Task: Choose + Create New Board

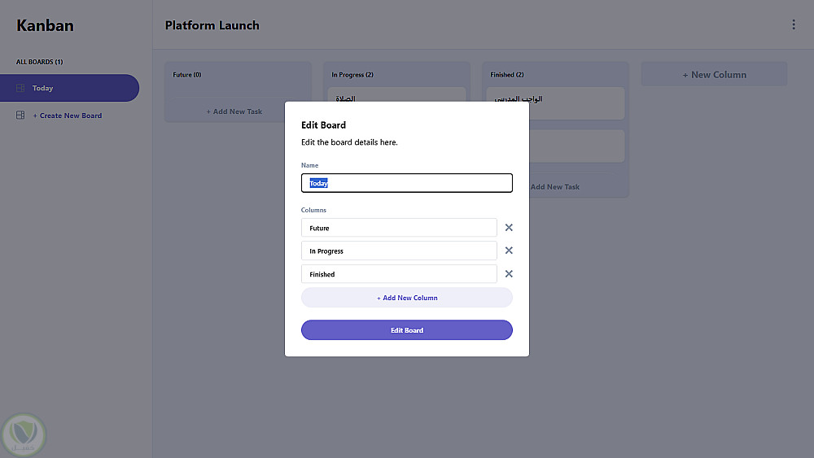Action: pos(68,116)
